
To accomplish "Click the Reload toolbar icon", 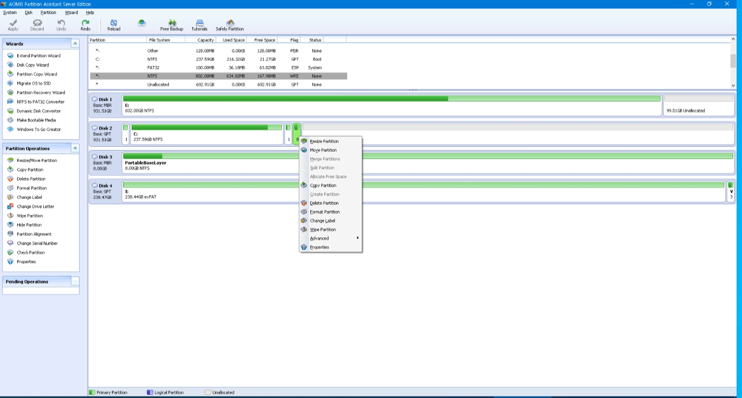I will 114,25.
